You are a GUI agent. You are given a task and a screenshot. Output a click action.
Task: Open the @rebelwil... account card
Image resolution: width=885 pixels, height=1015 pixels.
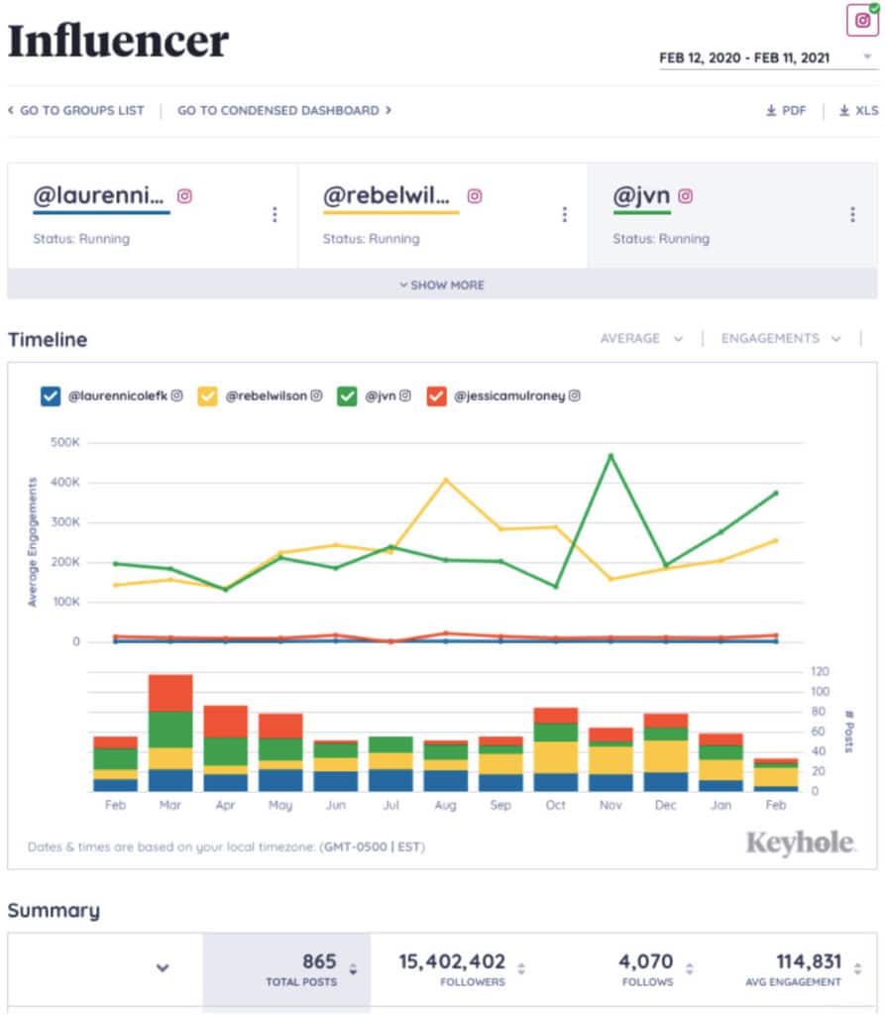tap(443, 215)
